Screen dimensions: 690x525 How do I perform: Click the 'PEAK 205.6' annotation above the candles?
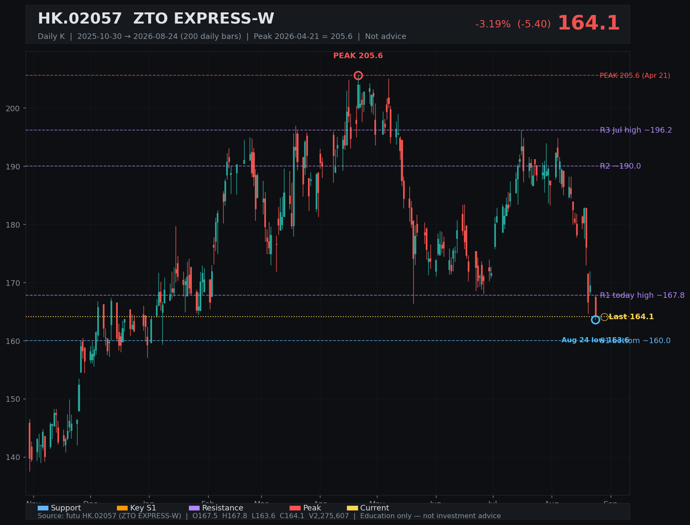click(x=358, y=56)
